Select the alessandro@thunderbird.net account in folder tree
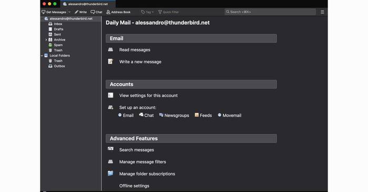Viewport: 368px width, 192px height. click(x=71, y=19)
